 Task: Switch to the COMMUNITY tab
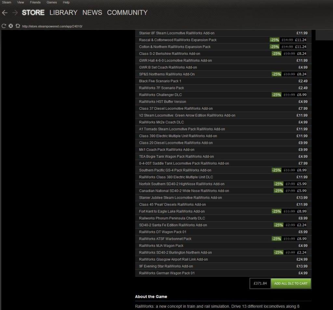127,13
